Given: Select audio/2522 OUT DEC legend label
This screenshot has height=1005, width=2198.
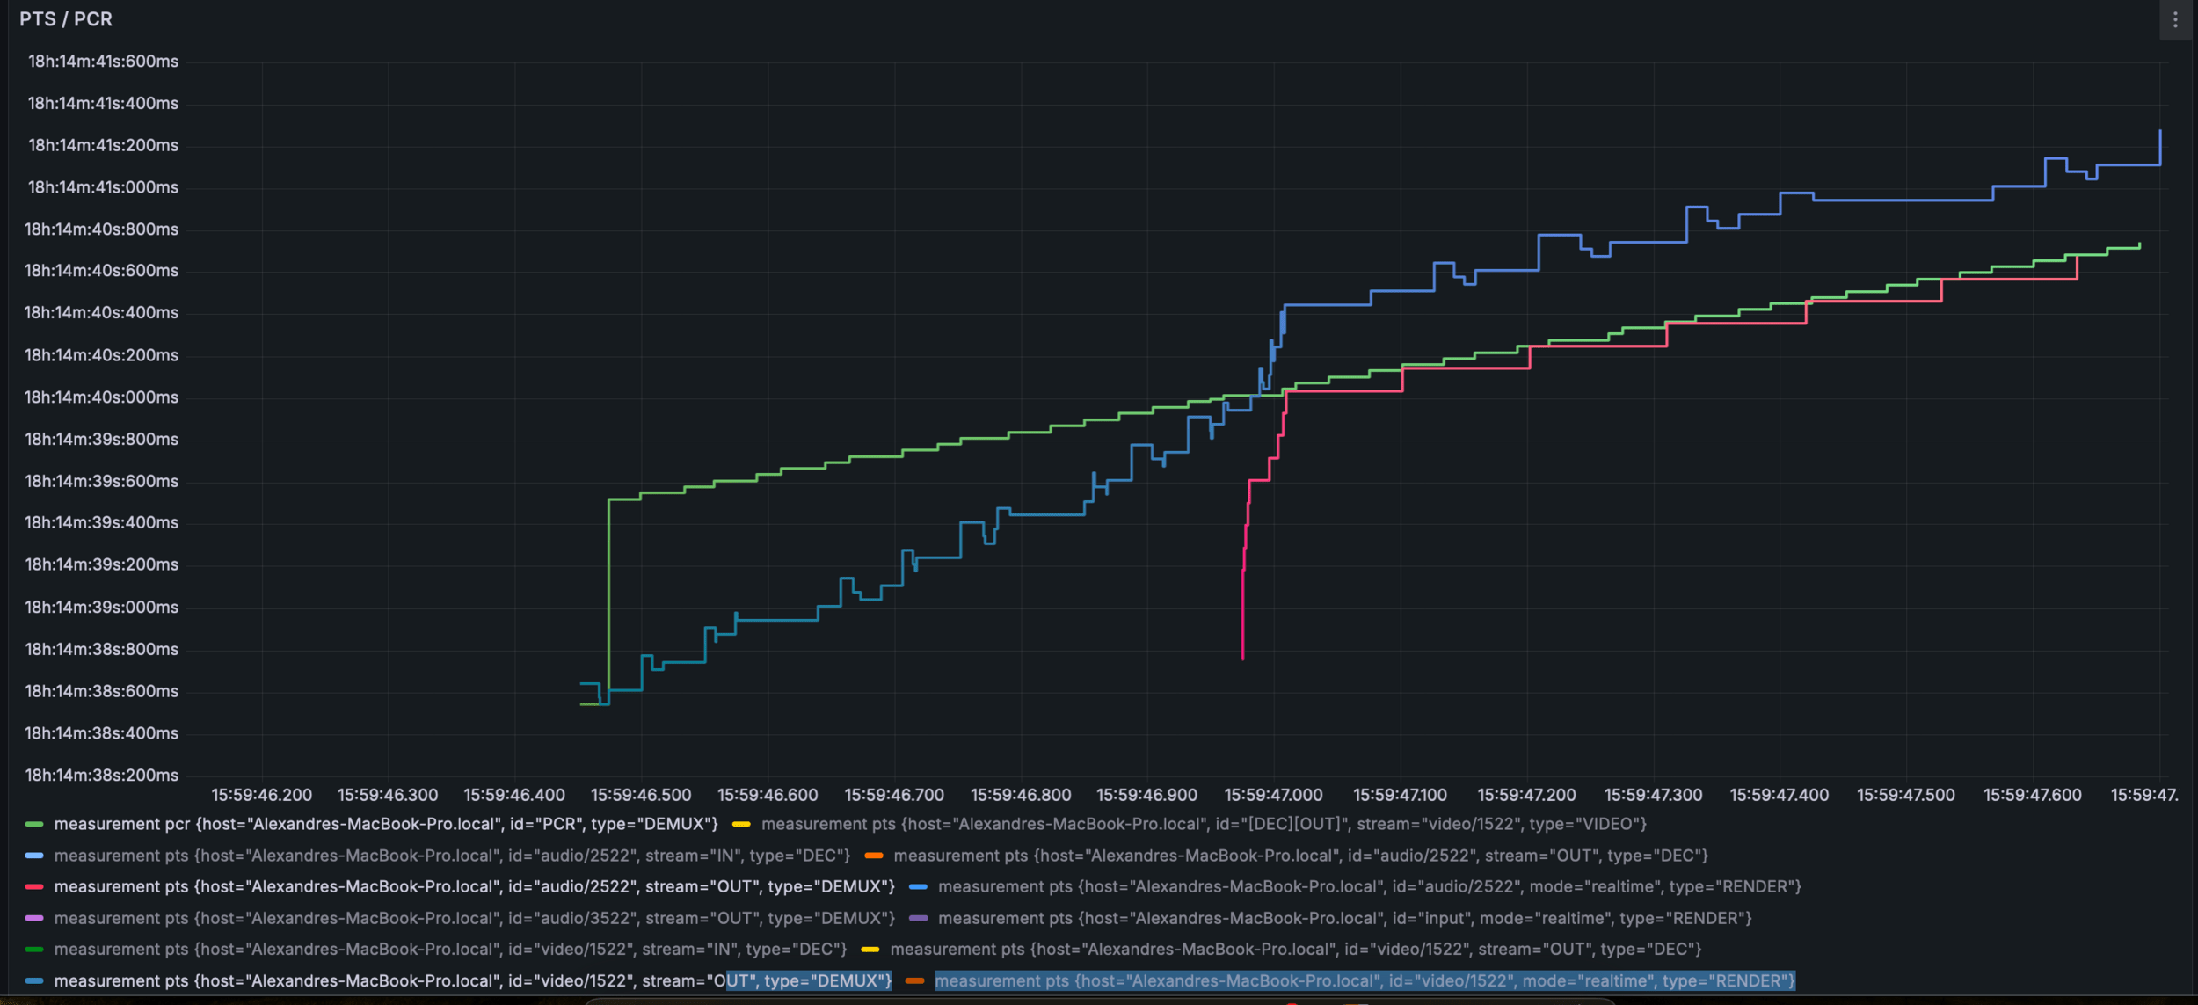Looking at the screenshot, I should pos(1300,856).
